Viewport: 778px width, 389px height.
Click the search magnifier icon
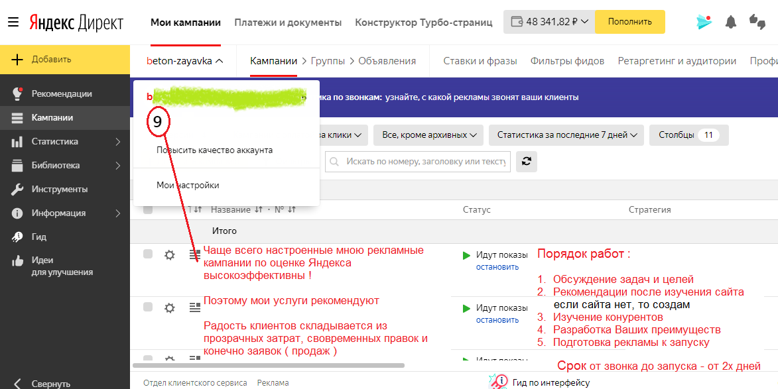click(334, 162)
